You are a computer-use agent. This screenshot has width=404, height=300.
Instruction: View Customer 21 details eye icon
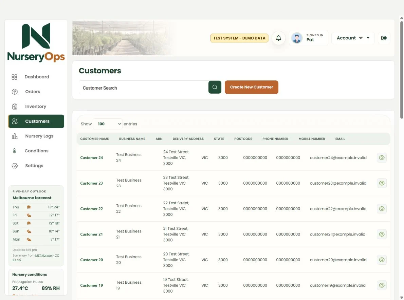pyautogui.click(x=382, y=234)
